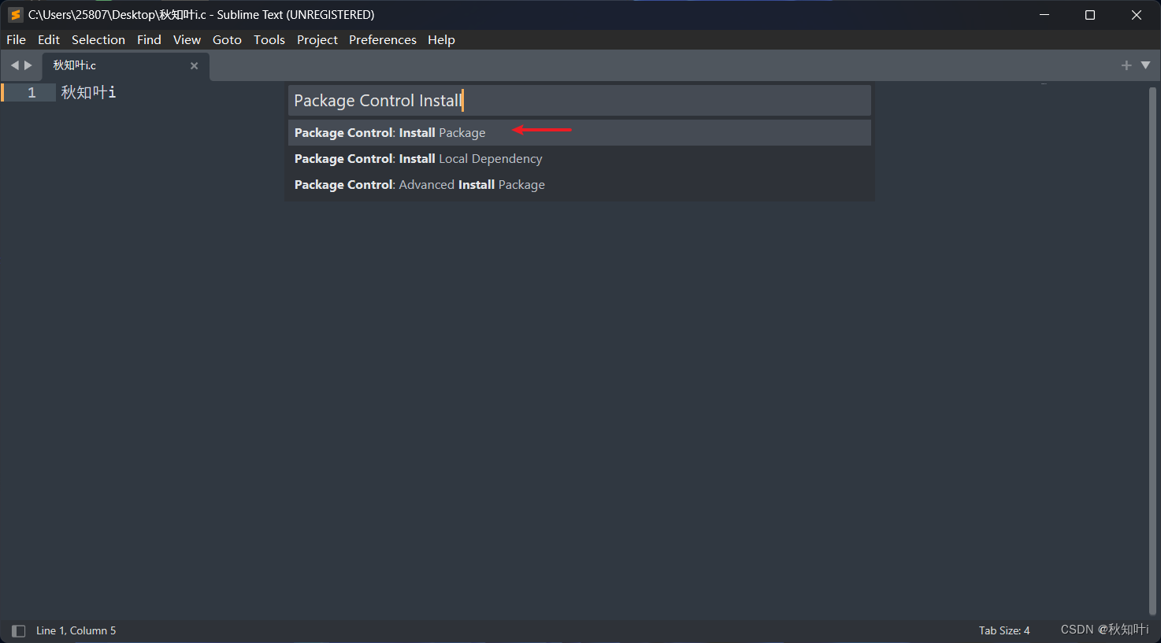The height and width of the screenshot is (643, 1161).
Task: Close the Sublime Text window
Action: pyautogui.click(x=1137, y=15)
